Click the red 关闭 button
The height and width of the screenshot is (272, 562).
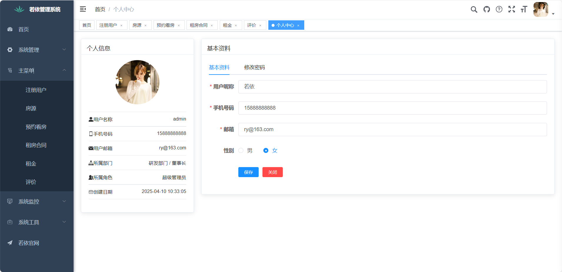coord(272,172)
